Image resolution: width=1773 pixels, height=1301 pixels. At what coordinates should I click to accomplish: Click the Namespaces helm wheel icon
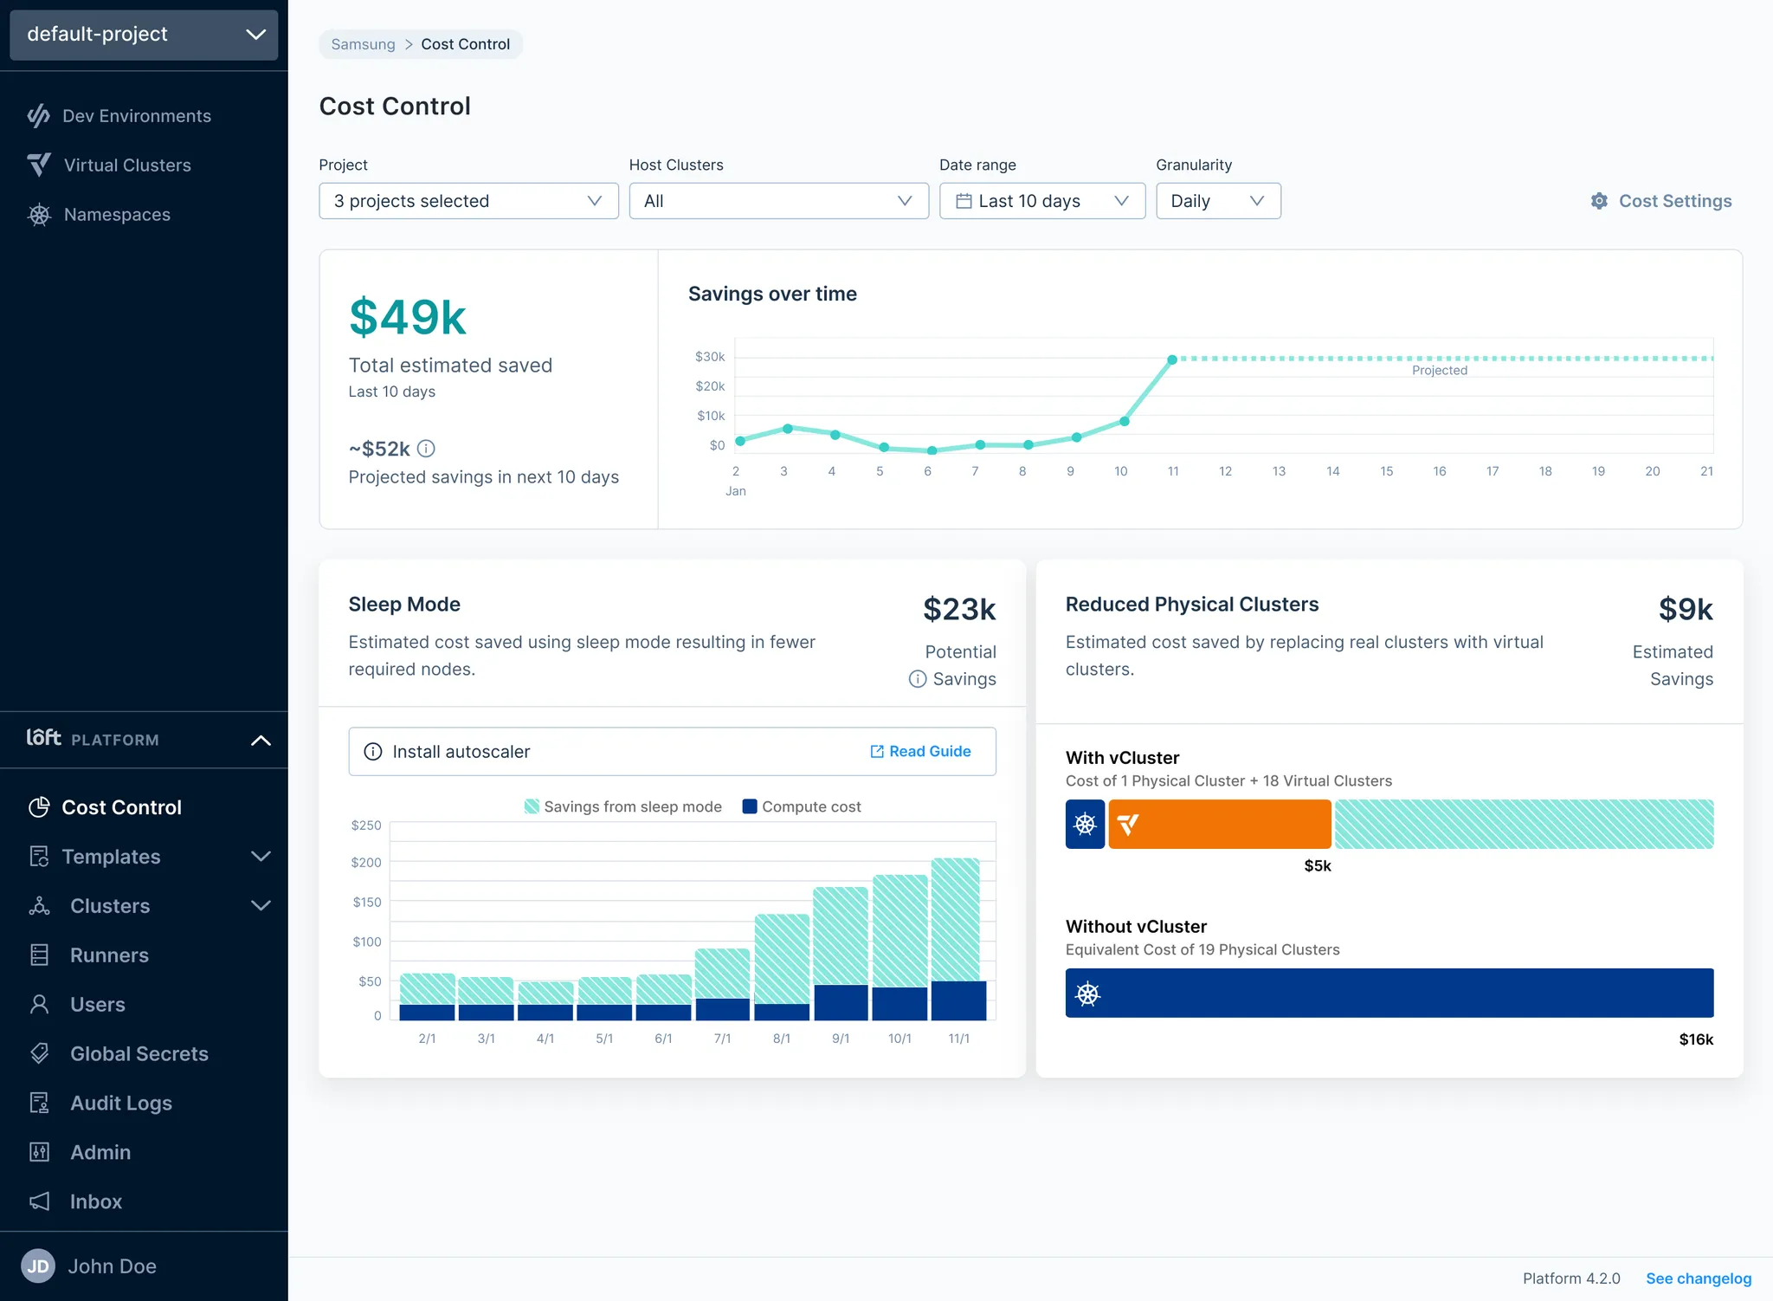[39, 215]
